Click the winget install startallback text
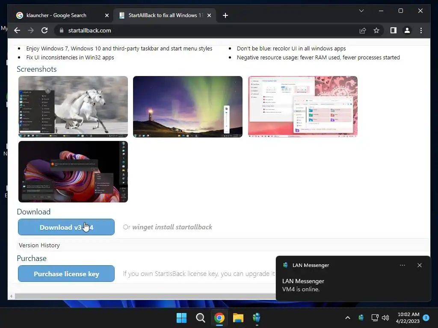The height and width of the screenshot is (328, 438). pyautogui.click(x=172, y=227)
